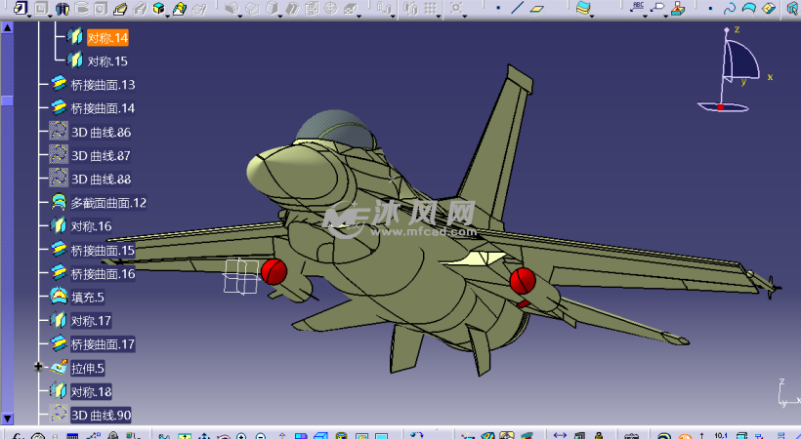801x439 pixels.
Task: Click the Pan view icon in bottom toolbar
Action: point(204,435)
